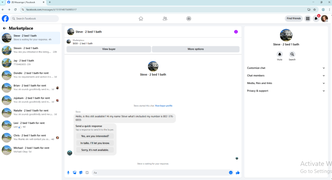Click More options button
332x180 pixels.
[196, 49]
